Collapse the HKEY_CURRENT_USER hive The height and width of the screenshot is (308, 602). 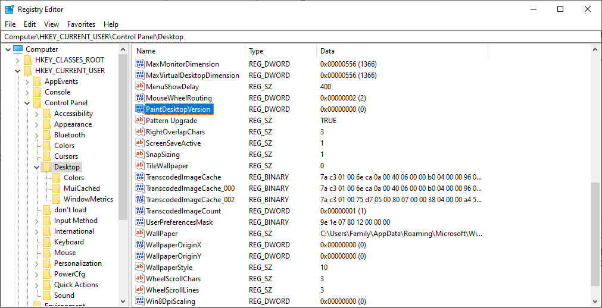[x=18, y=71]
